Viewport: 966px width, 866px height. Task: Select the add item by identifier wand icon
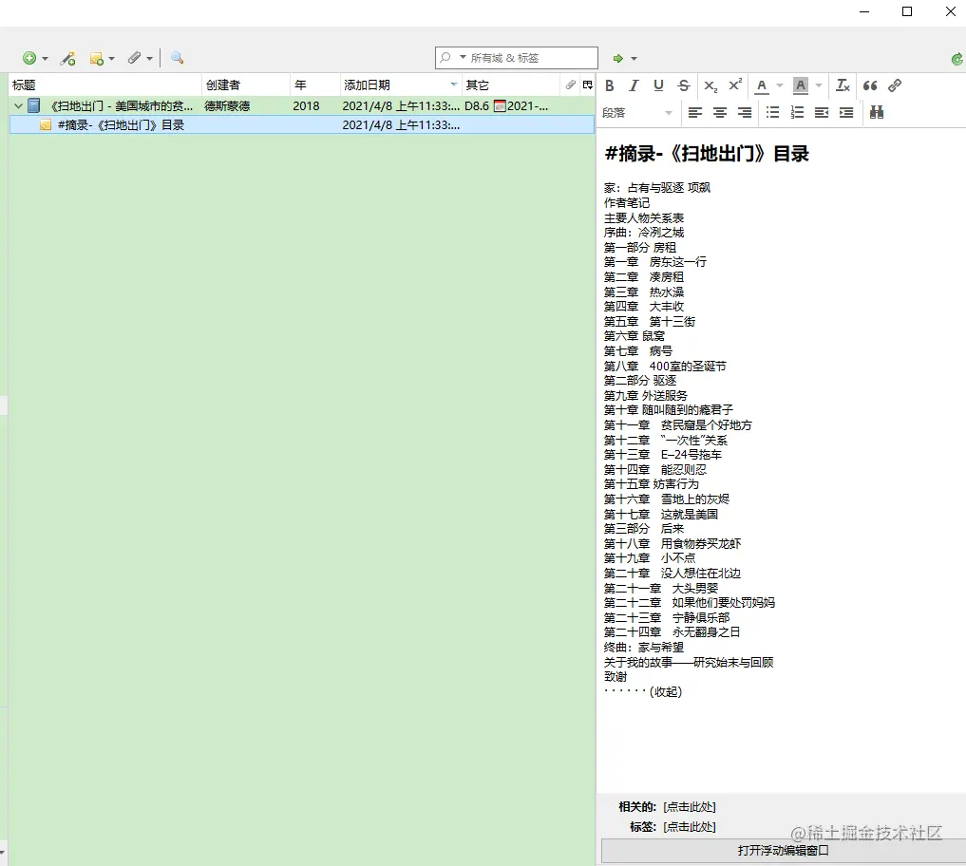(67, 58)
